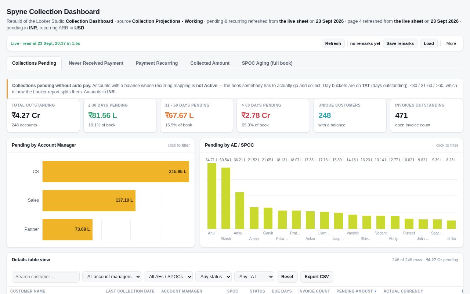Switch to Collections Pending tab

pyautogui.click(x=34, y=63)
